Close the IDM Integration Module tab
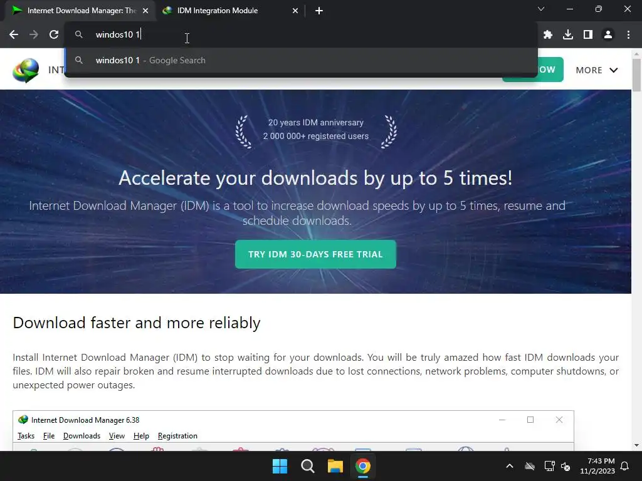The width and height of the screenshot is (642, 481). [x=295, y=11]
